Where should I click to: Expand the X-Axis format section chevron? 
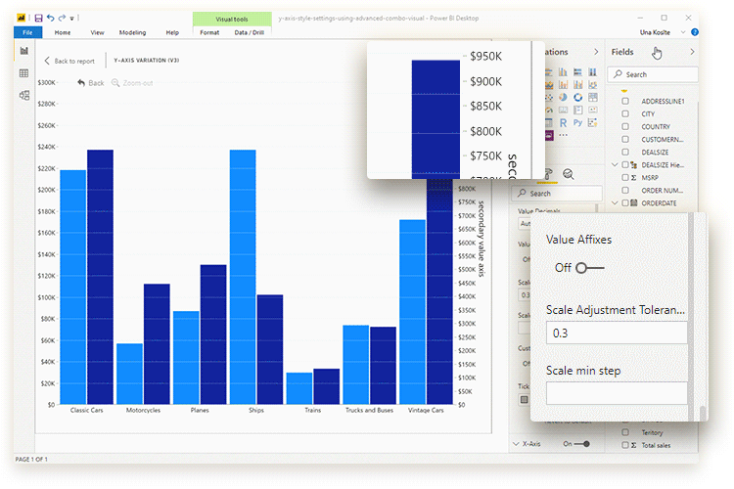(x=516, y=444)
